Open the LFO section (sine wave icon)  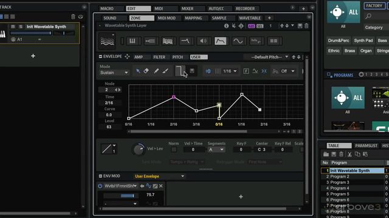(238, 41)
